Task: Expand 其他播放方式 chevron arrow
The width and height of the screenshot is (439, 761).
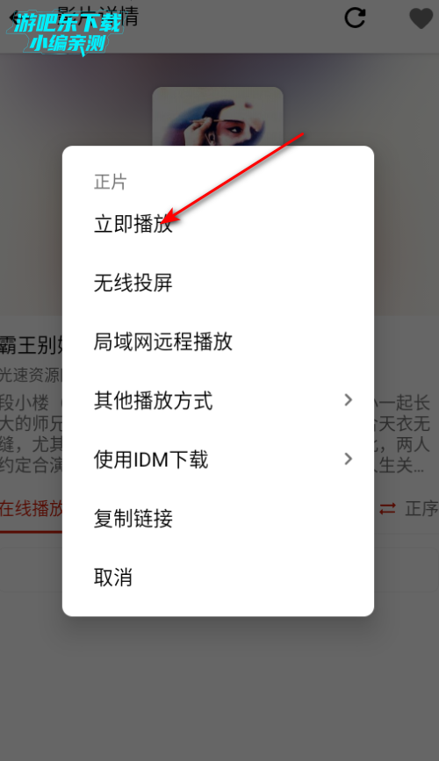Action: [349, 400]
